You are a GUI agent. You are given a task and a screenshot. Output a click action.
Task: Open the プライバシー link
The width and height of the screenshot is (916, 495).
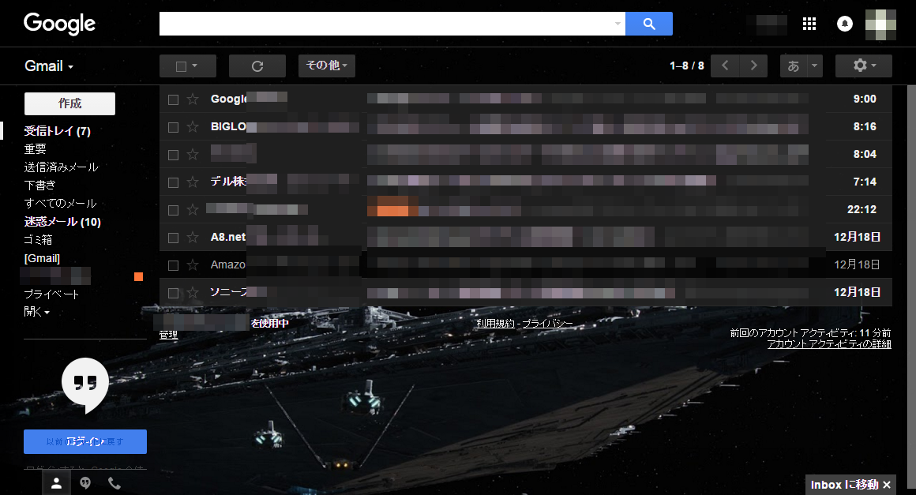(548, 324)
